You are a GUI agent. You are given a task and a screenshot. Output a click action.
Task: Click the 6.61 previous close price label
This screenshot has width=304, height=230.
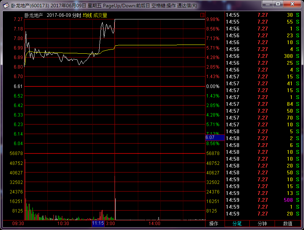(18, 86)
